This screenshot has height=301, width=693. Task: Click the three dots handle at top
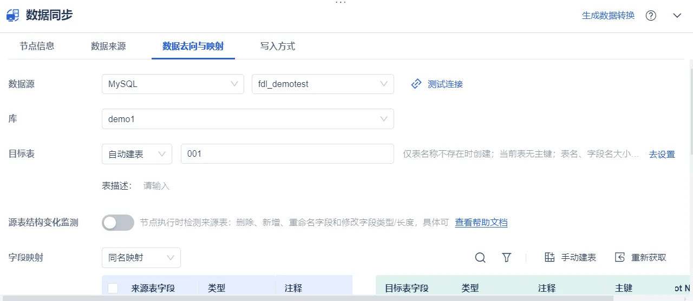[341, 2]
